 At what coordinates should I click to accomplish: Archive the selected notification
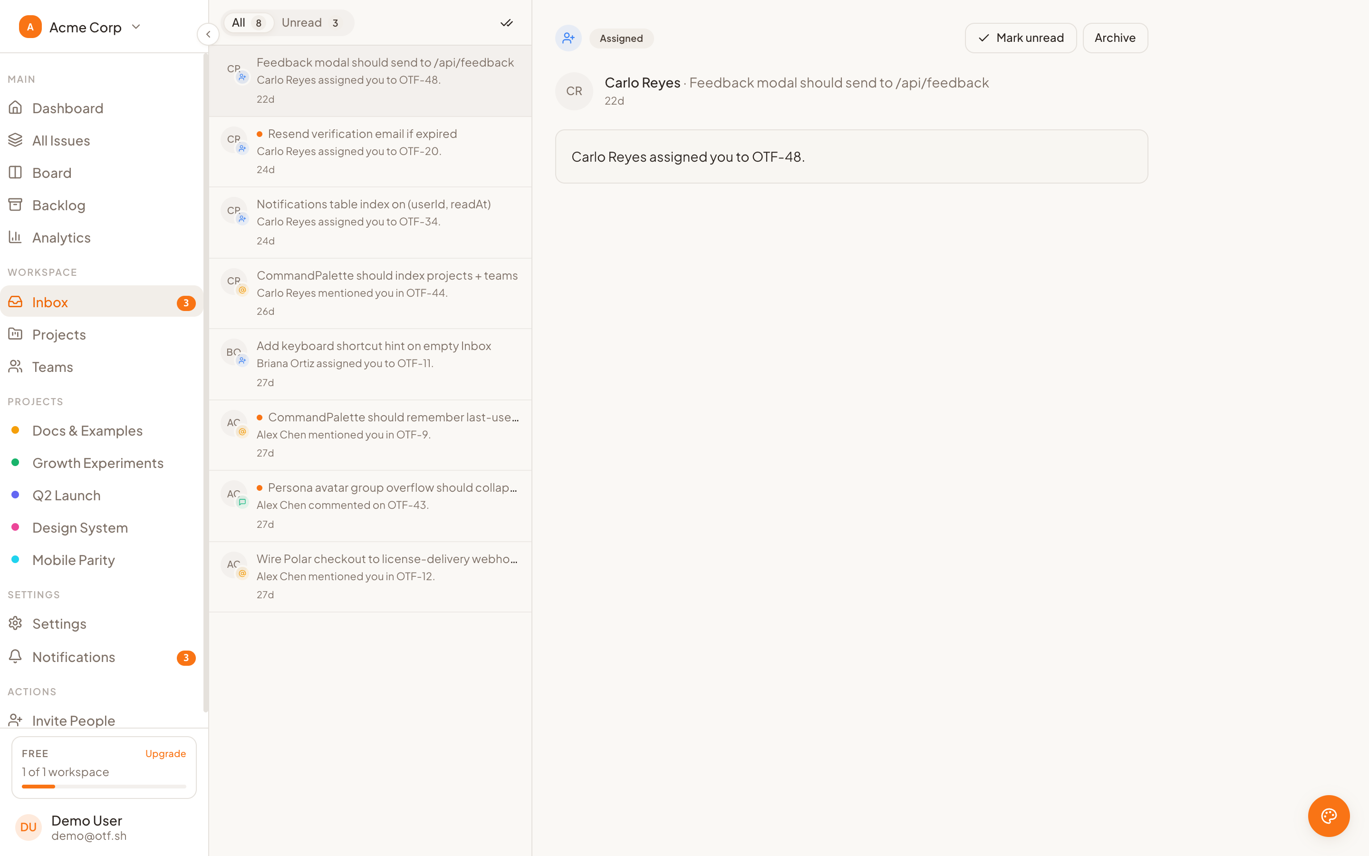(1115, 38)
